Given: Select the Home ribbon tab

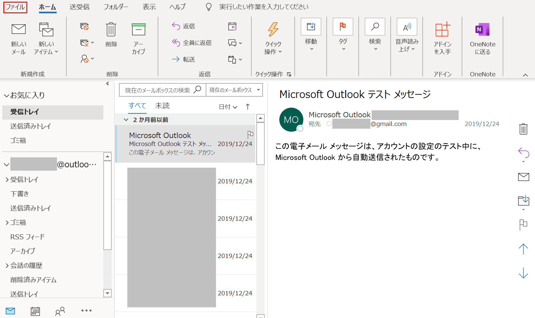Looking at the screenshot, I should [x=47, y=7].
